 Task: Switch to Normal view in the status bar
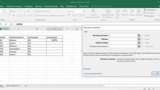145,89
